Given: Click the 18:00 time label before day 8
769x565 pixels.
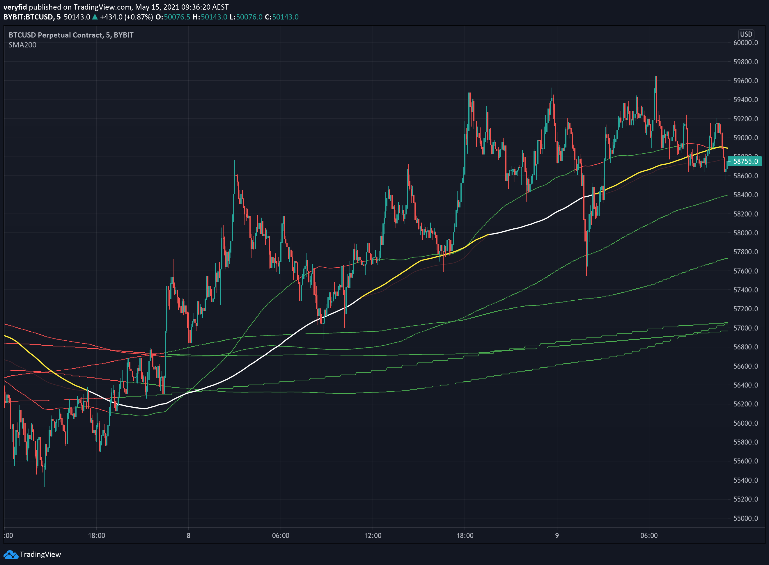Looking at the screenshot, I should point(96,536).
